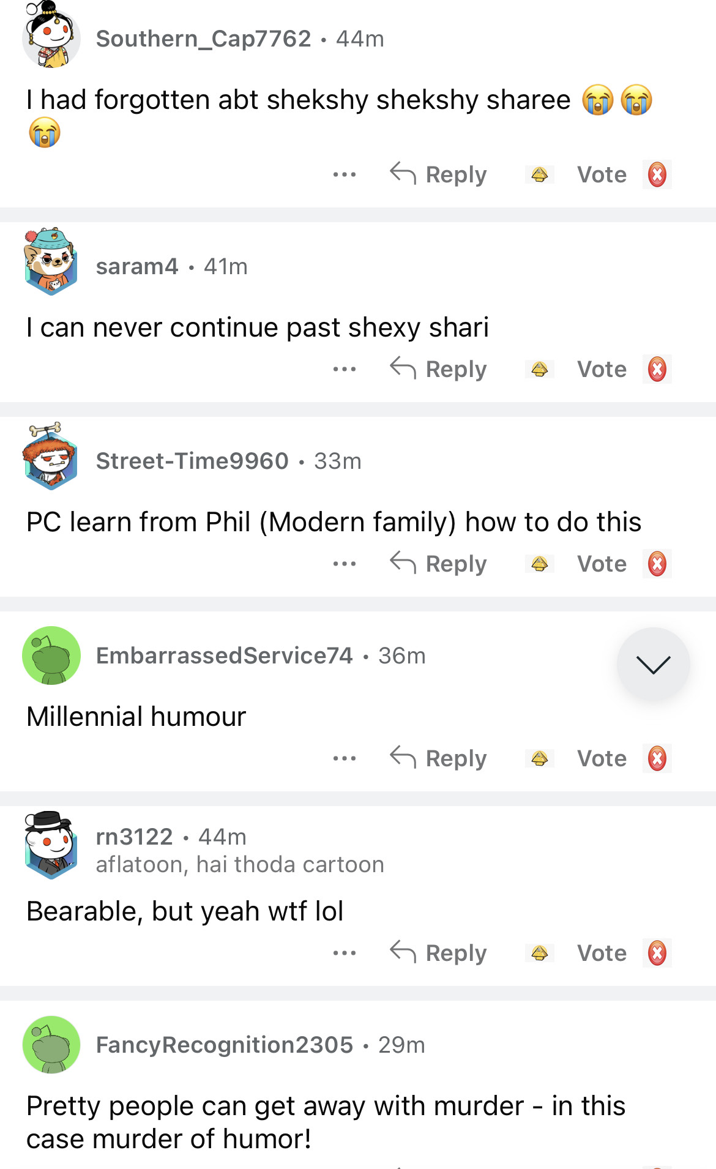Downvote saram4's comment

(x=657, y=370)
